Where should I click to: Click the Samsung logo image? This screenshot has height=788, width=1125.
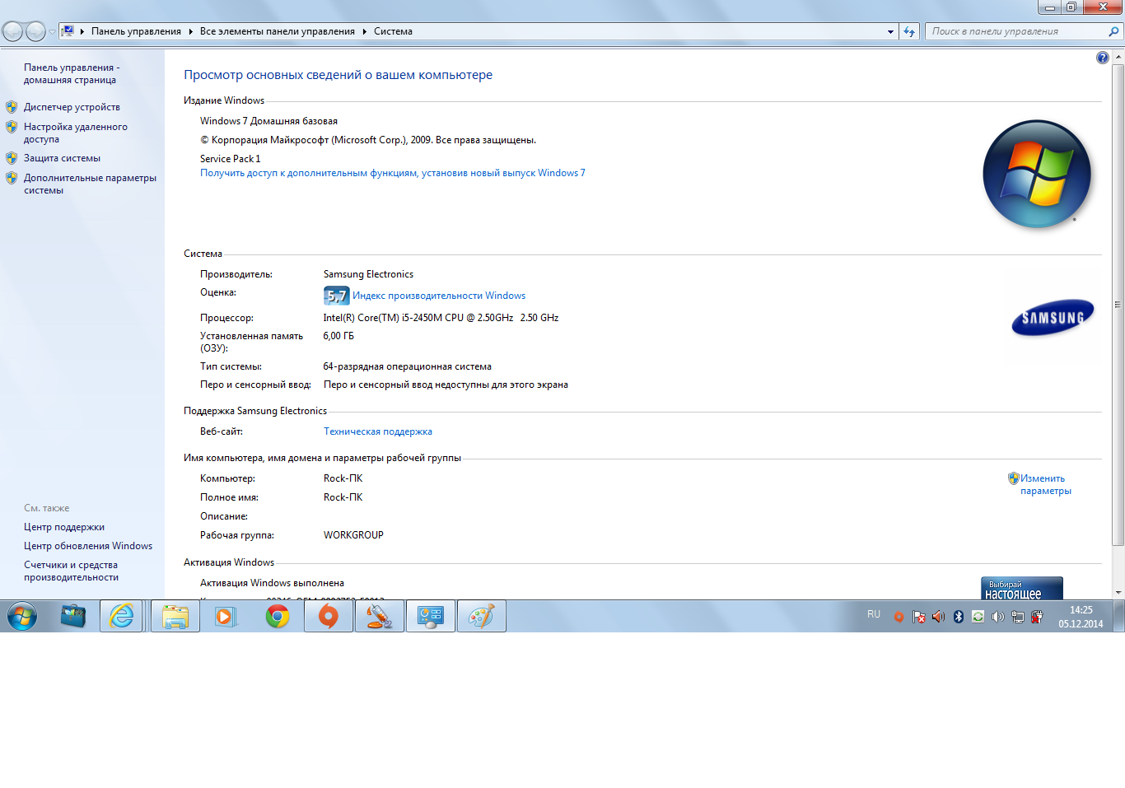[1053, 318]
